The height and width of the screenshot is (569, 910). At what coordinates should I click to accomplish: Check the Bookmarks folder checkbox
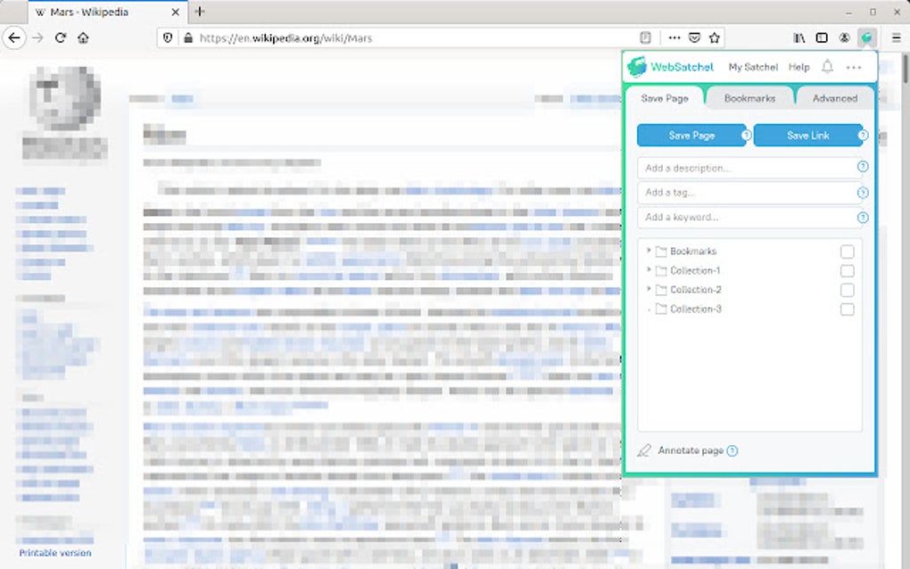tap(847, 251)
